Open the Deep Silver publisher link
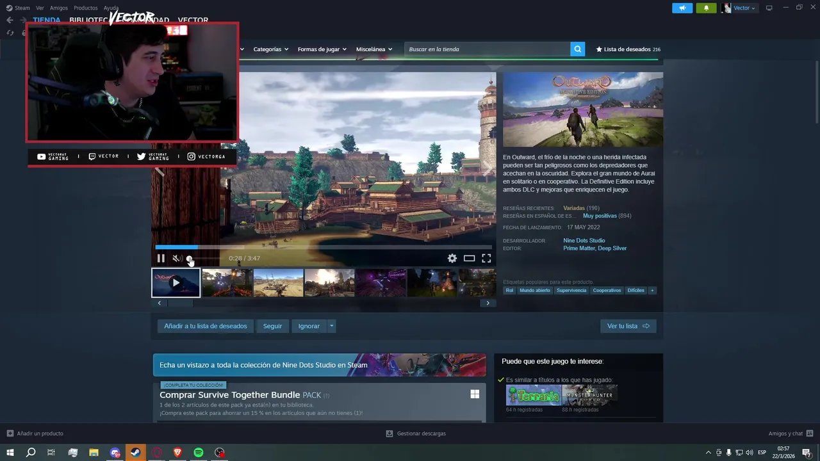Image resolution: width=820 pixels, height=461 pixels. [x=612, y=248]
